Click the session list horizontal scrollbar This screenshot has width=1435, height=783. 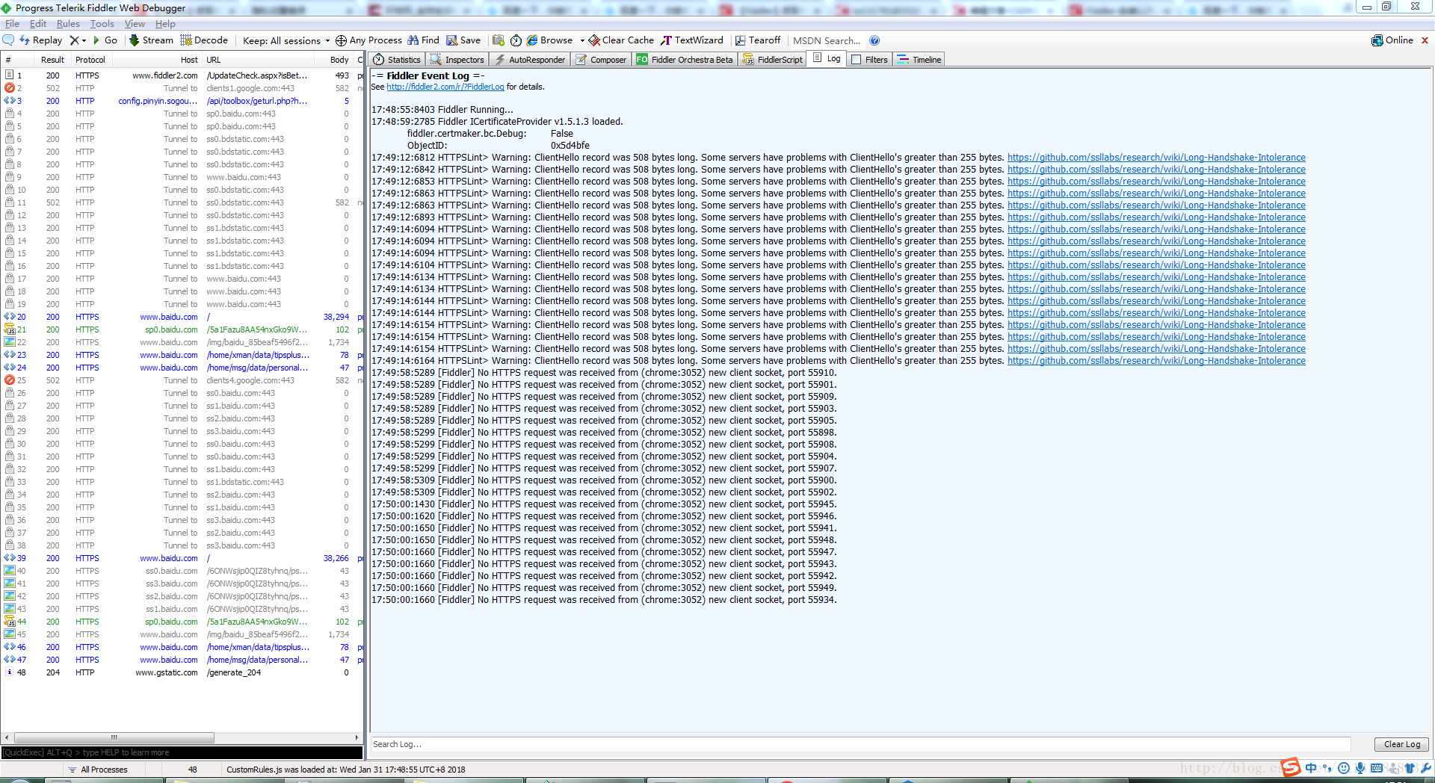(114, 737)
